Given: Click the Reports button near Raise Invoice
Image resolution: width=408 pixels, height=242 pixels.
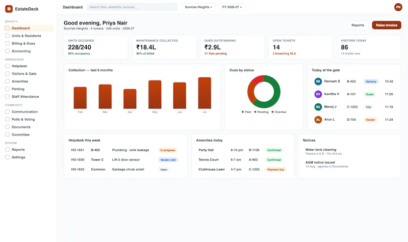Looking at the screenshot, I should tap(358, 25).
